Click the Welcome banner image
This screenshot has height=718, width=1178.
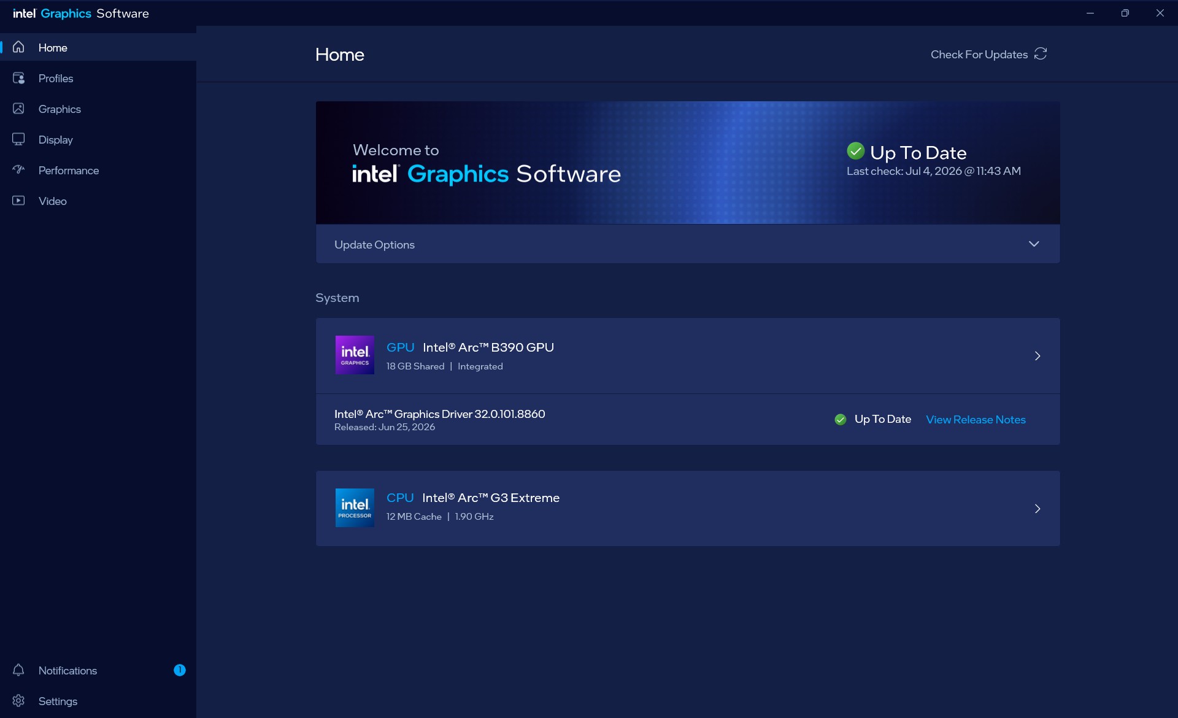point(688,163)
